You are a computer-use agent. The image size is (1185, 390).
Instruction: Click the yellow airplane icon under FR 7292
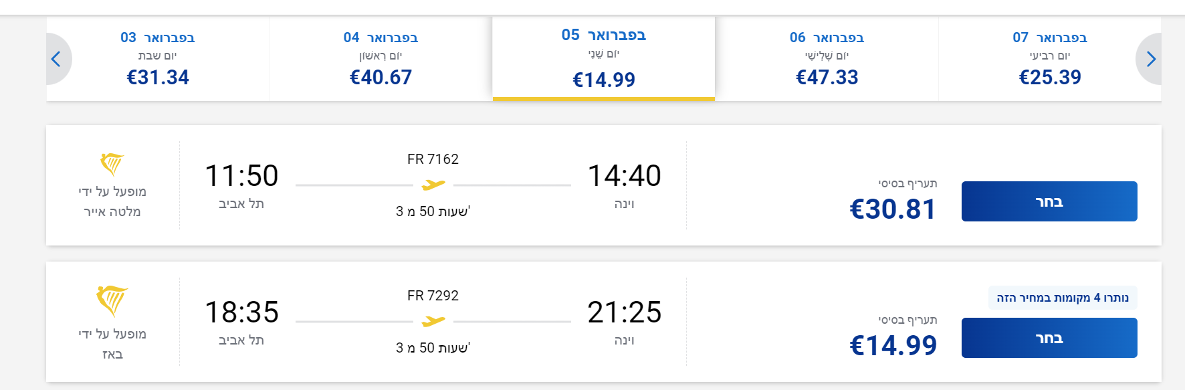click(433, 322)
